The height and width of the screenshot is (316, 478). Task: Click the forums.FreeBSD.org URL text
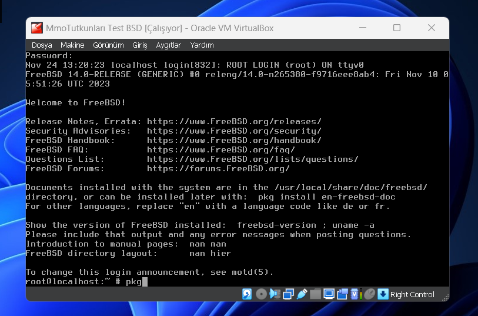click(x=218, y=169)
